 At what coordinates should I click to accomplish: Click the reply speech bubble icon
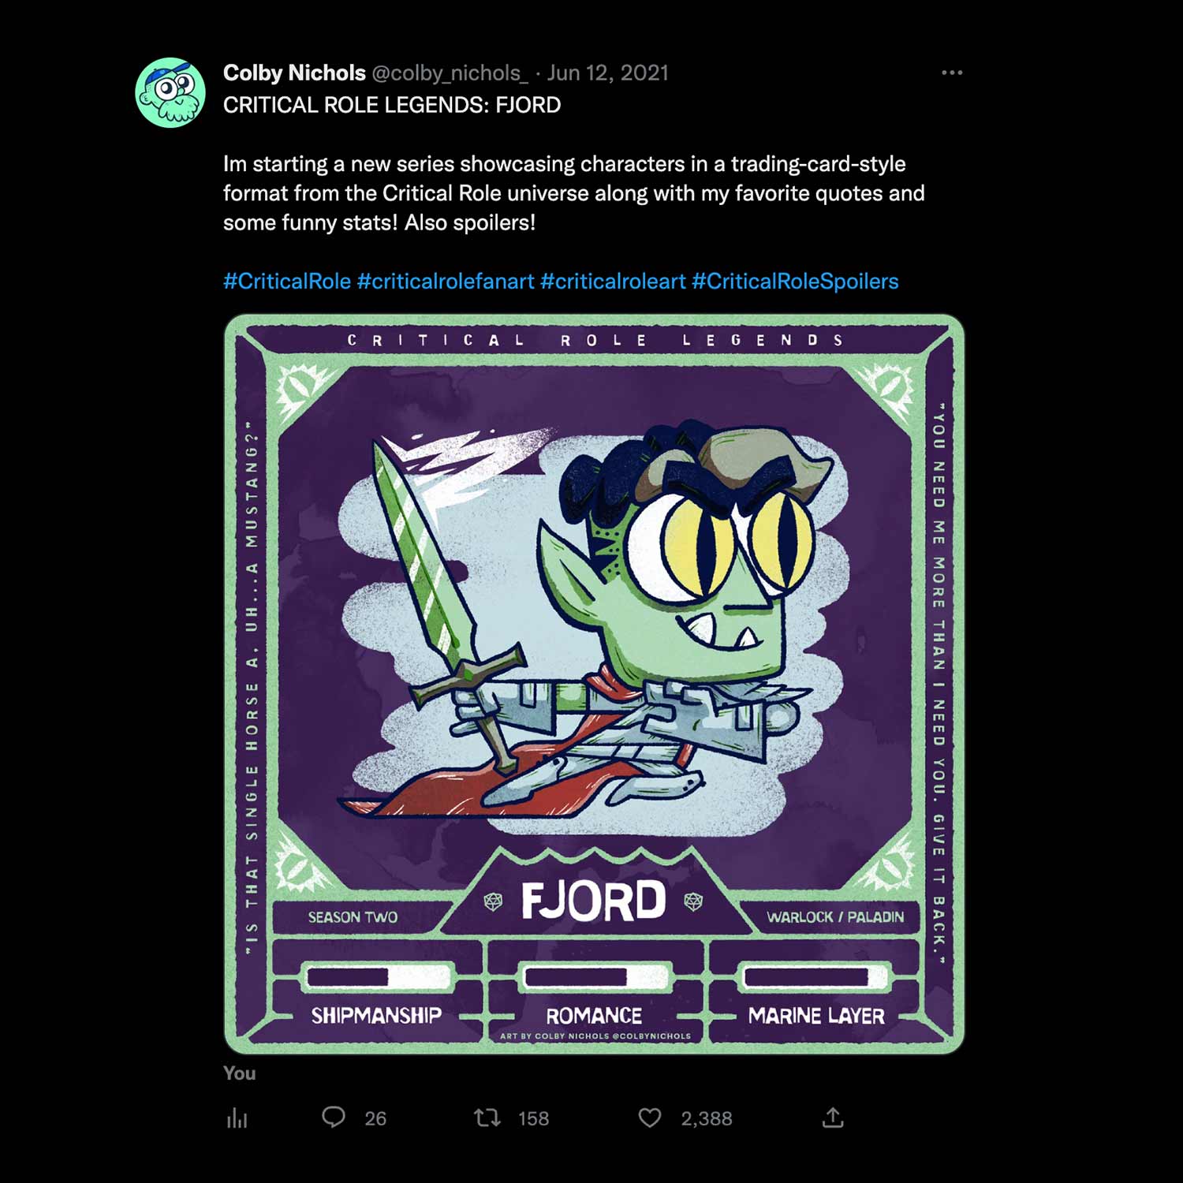coord(334,1118)
